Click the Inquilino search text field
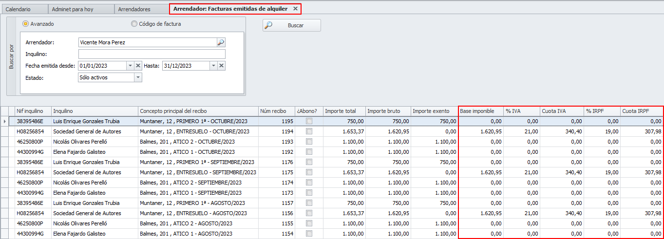This screenshot has width=664, height=239. pos(152,54)
